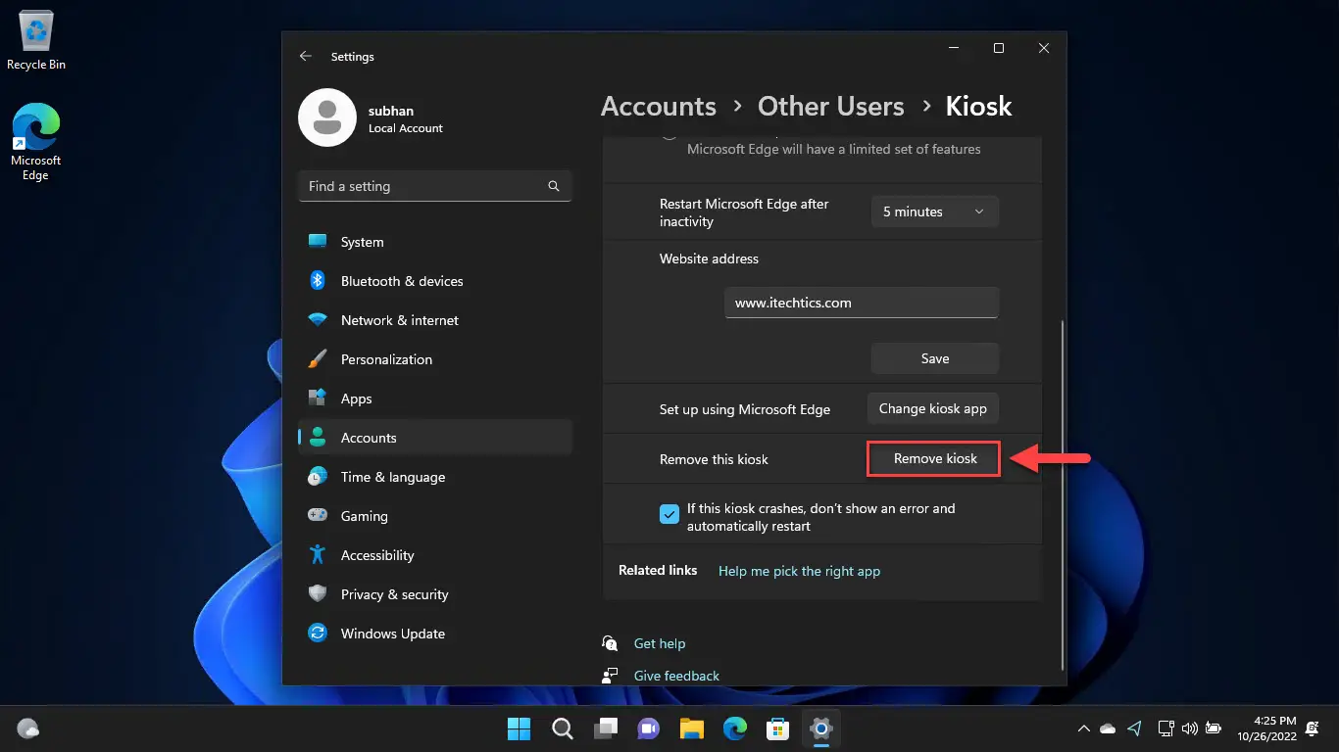Click the battery tray icon

tap(1213, 728)
